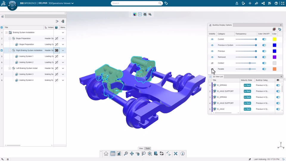Click the 3D icon on the Right Braking System row
Image resolution: width=286 pixels, height=161 pixels.
(57, 50)
